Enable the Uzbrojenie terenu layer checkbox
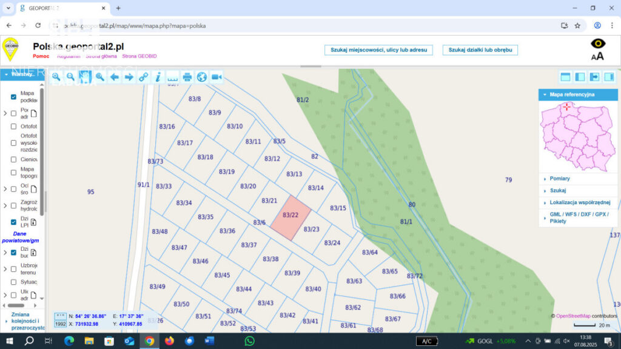The image size is (621, 349). 13,267
